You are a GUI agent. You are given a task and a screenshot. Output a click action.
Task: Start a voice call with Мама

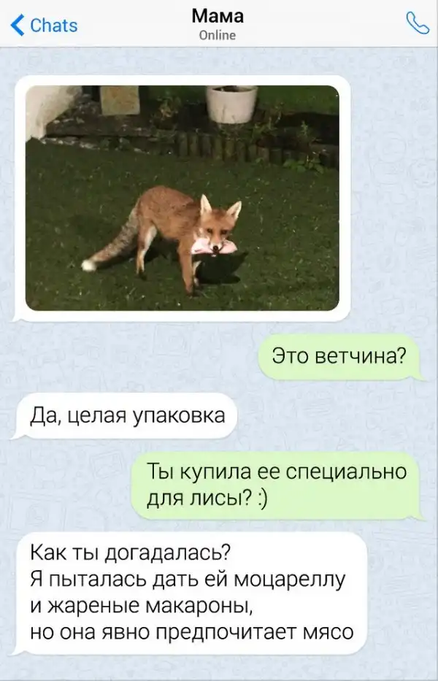417,23
